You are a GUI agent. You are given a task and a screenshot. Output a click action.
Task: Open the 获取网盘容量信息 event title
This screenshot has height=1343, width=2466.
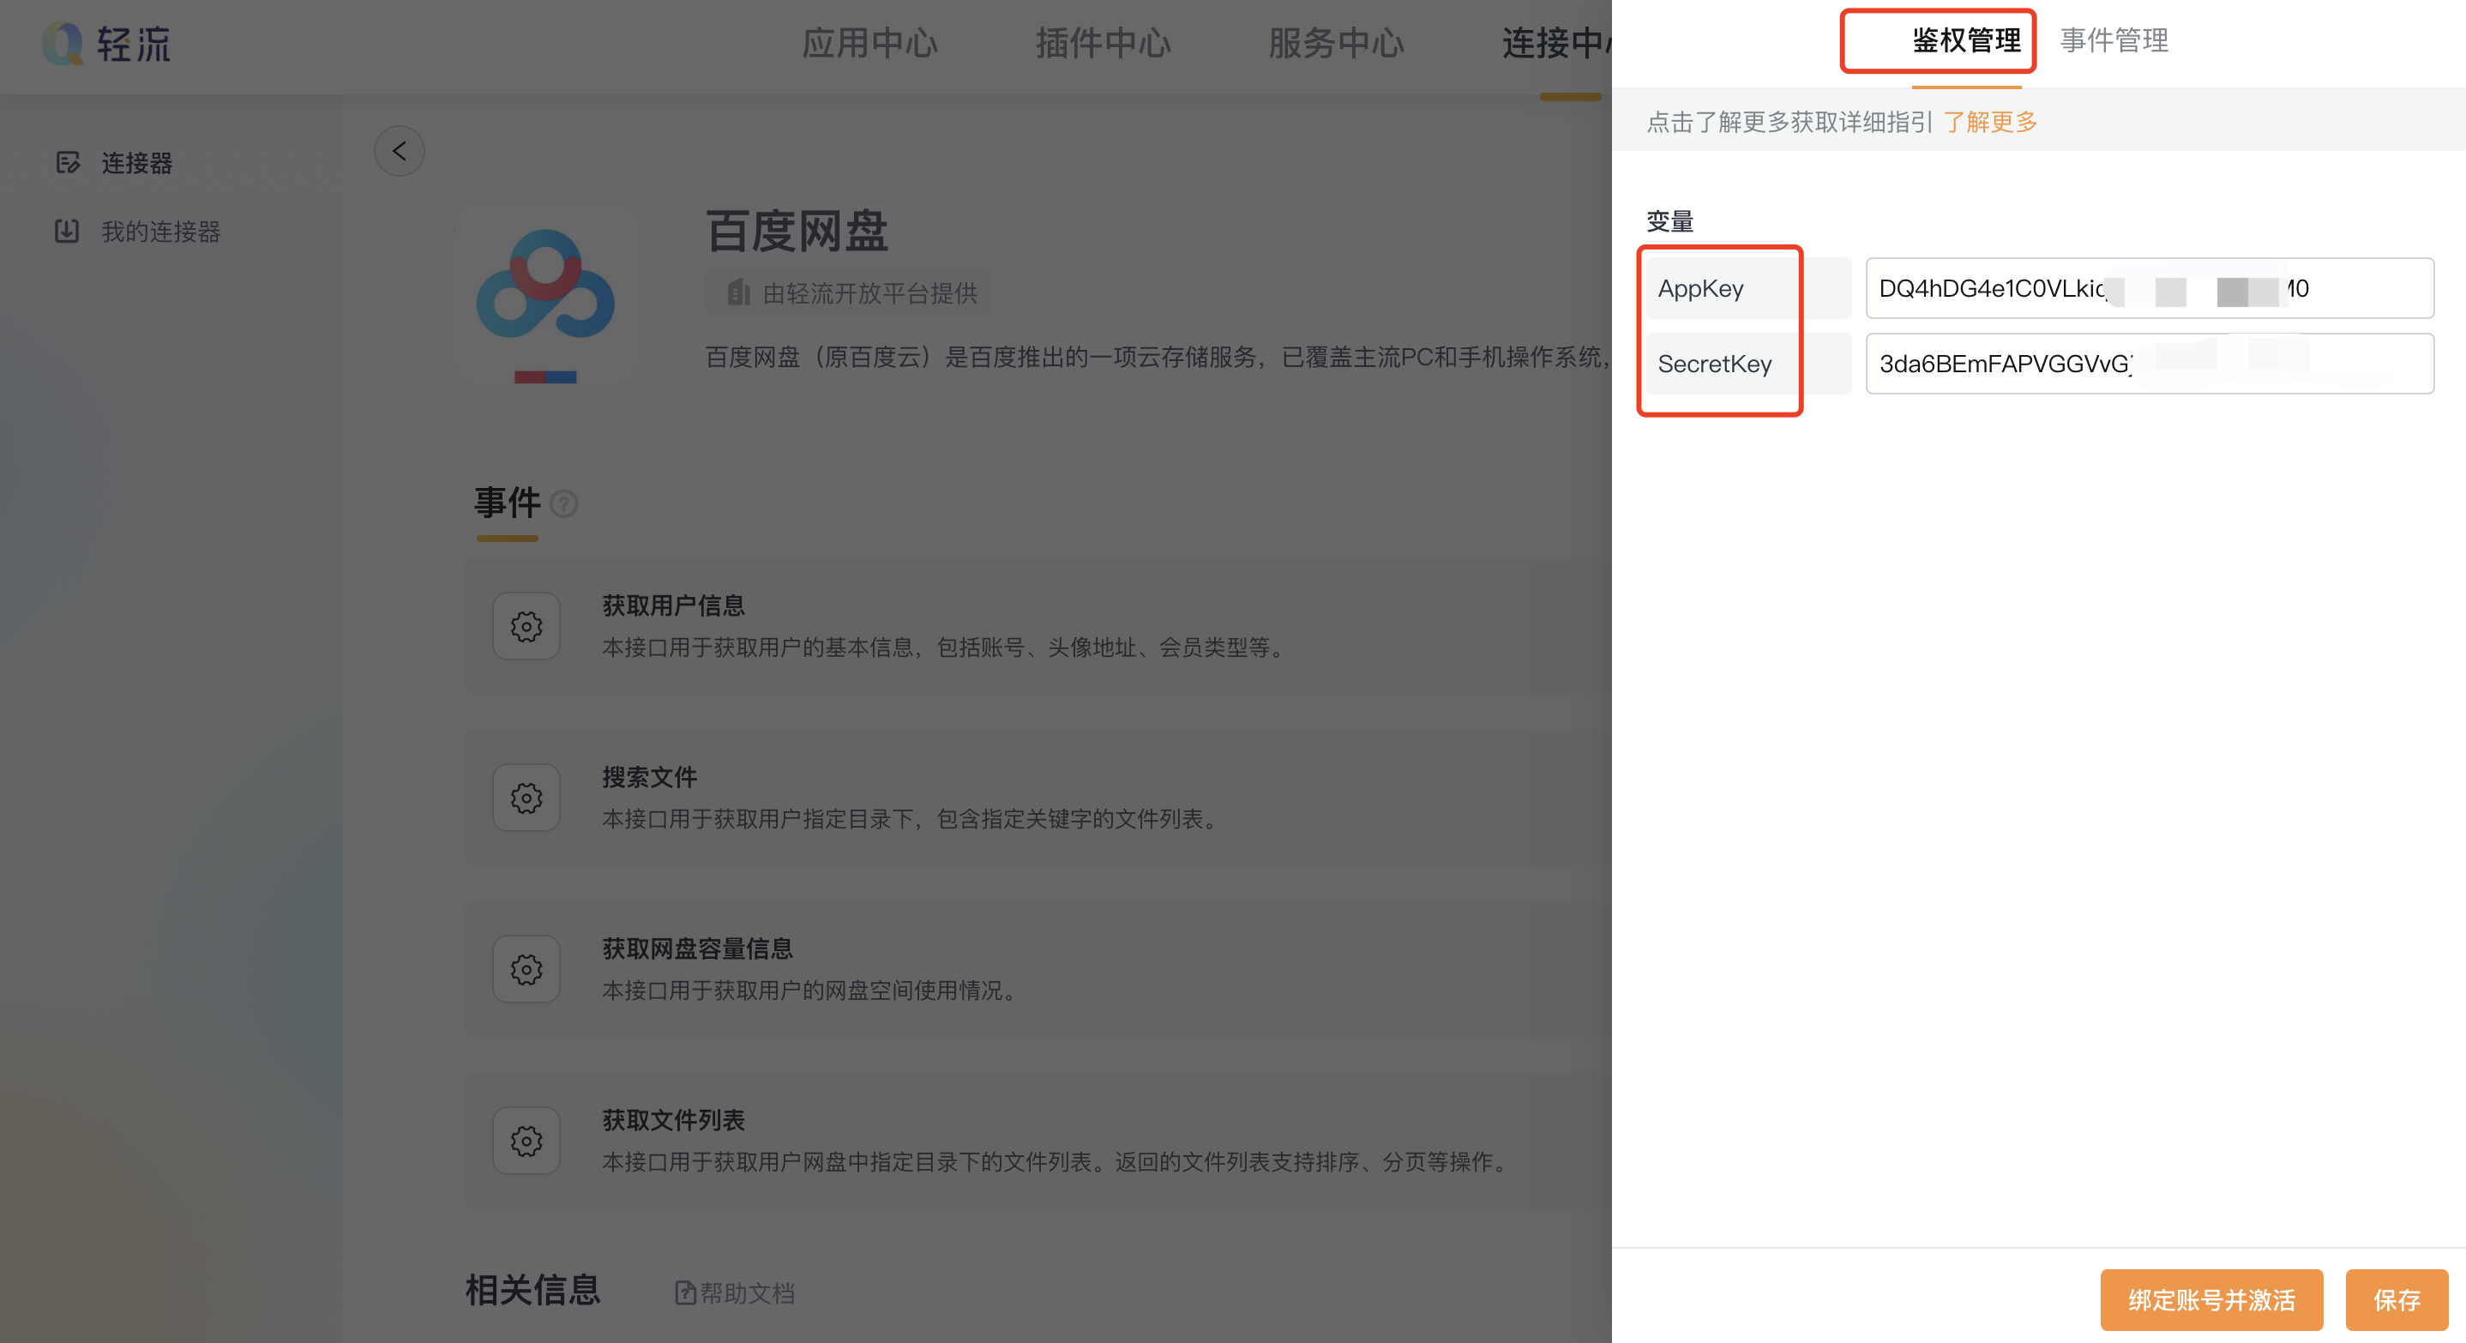pyautogui.click(x=698, y=949)
